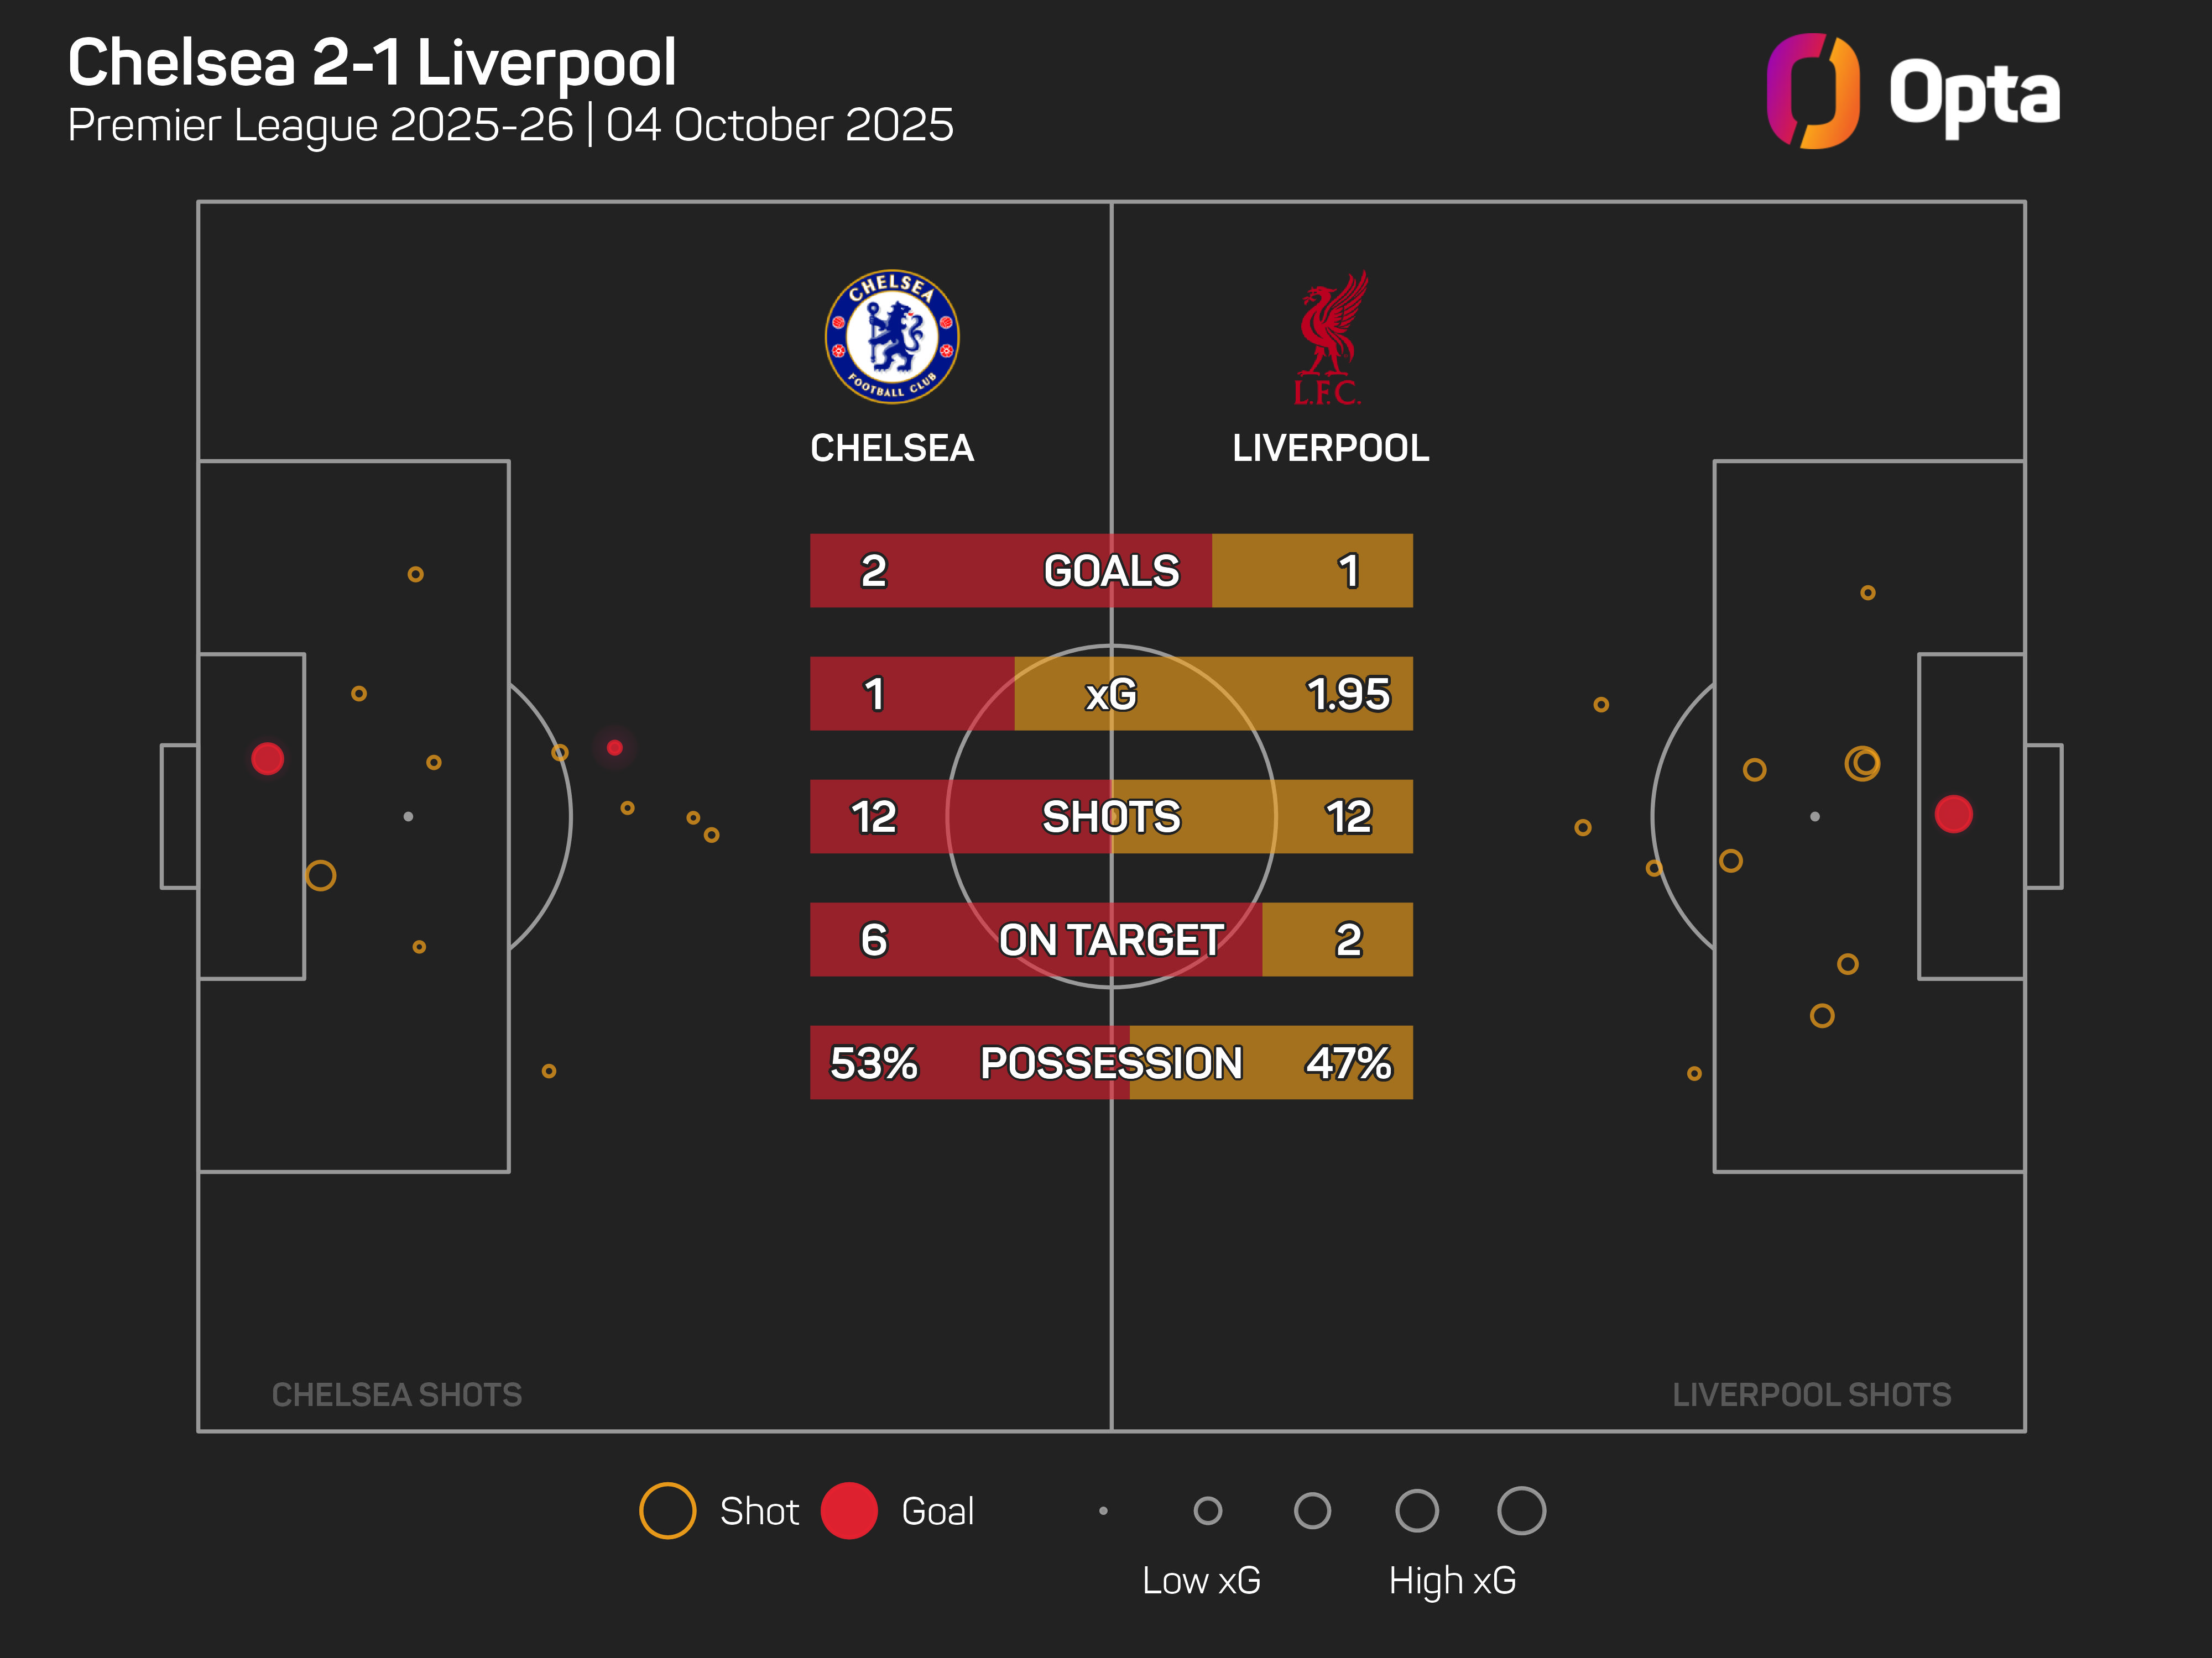2212x1658 pixels.
Task: Click the GOALS stat bar label
Action: pyautogui.click(x=1111, y=571)
